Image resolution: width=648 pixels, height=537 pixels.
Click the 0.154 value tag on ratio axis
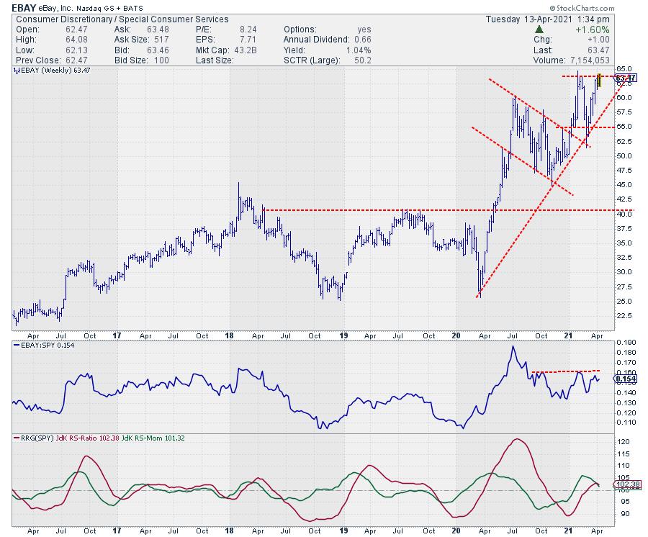tap(626, 379)
